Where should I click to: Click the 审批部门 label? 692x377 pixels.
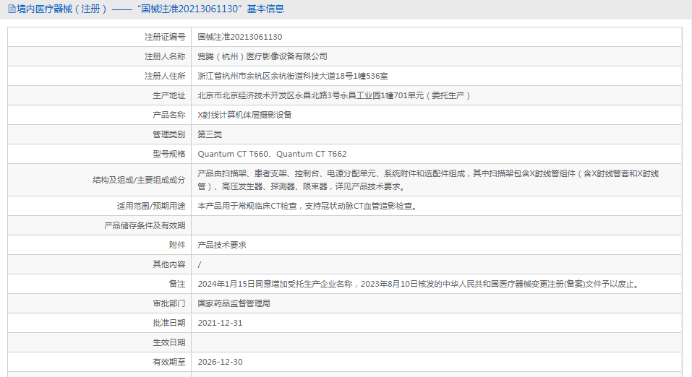pyautogui.click(x=169, y=303)
